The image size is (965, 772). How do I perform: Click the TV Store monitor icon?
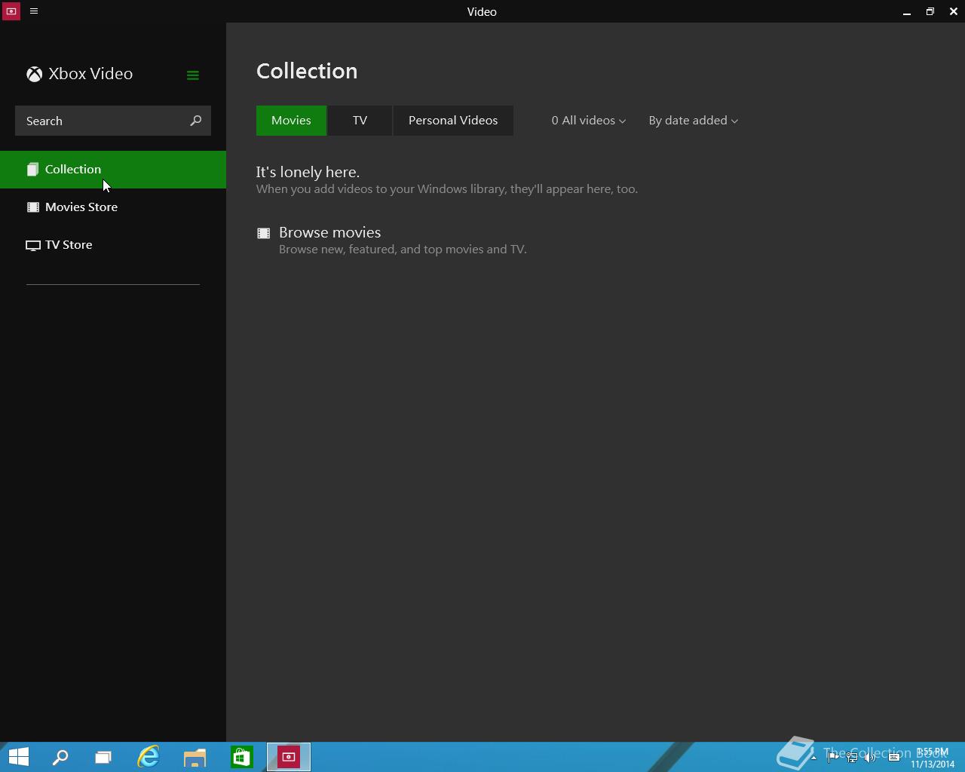point(33,245)
